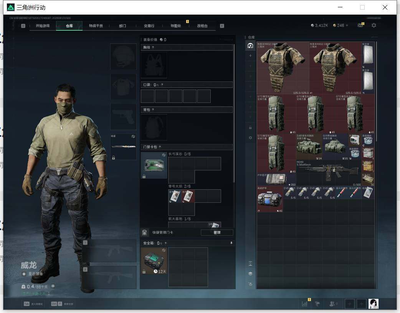
Task: Select the 仓库 tab
Action: tap(69, 26)
